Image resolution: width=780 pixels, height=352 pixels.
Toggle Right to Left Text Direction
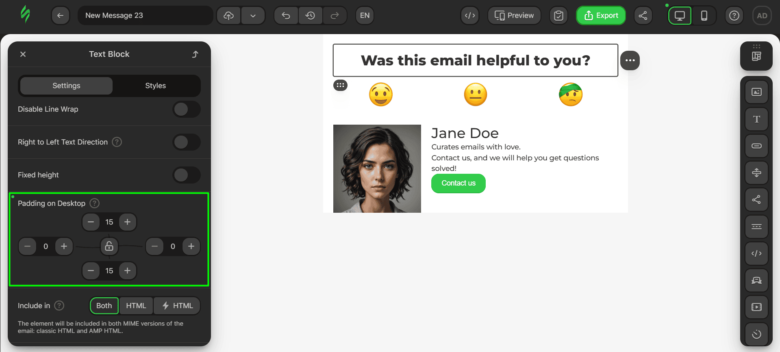[186, 142]
